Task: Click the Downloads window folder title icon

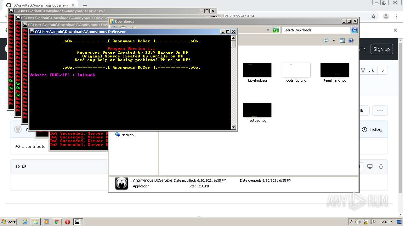Action: pyautogui.click(x=112, y=21)
